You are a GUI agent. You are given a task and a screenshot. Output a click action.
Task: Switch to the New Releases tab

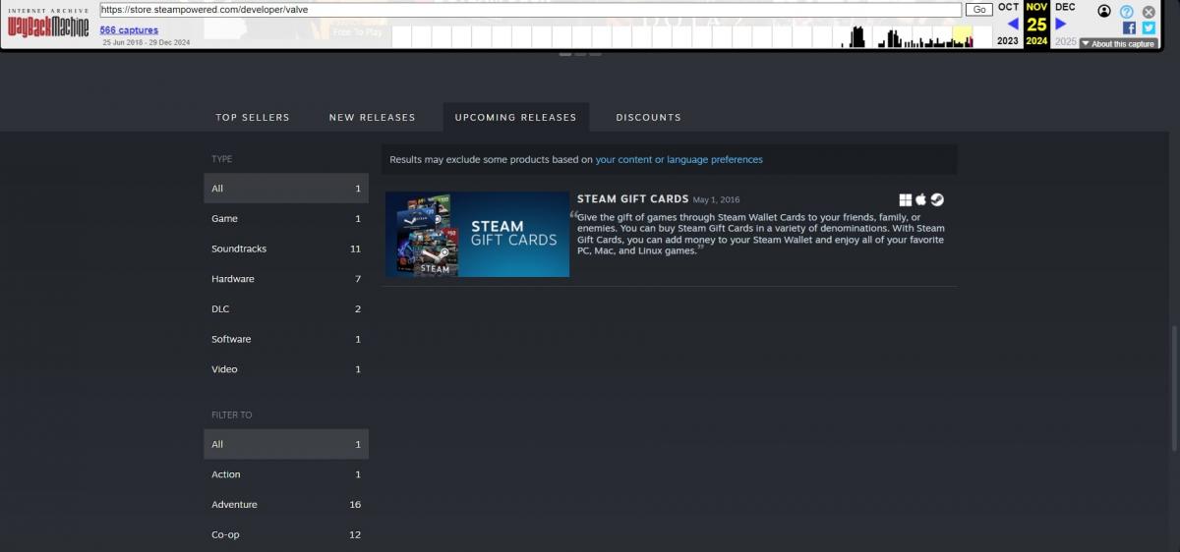(372, 117)
